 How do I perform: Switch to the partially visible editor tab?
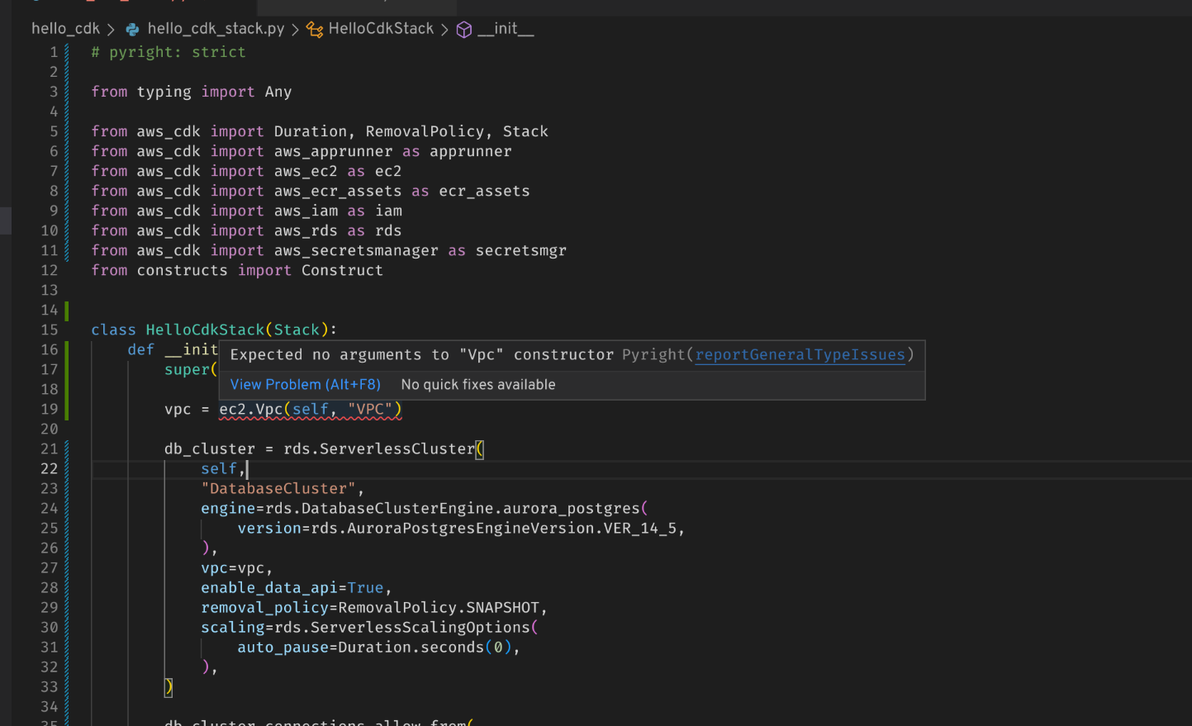click(355, 7)
